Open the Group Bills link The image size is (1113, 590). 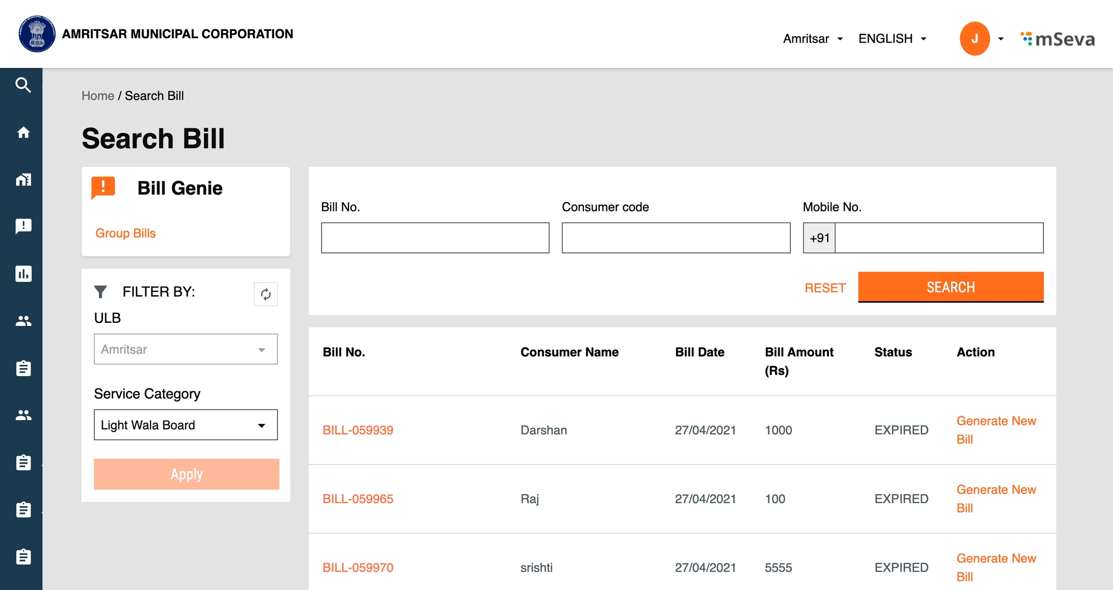pos(125,233)
